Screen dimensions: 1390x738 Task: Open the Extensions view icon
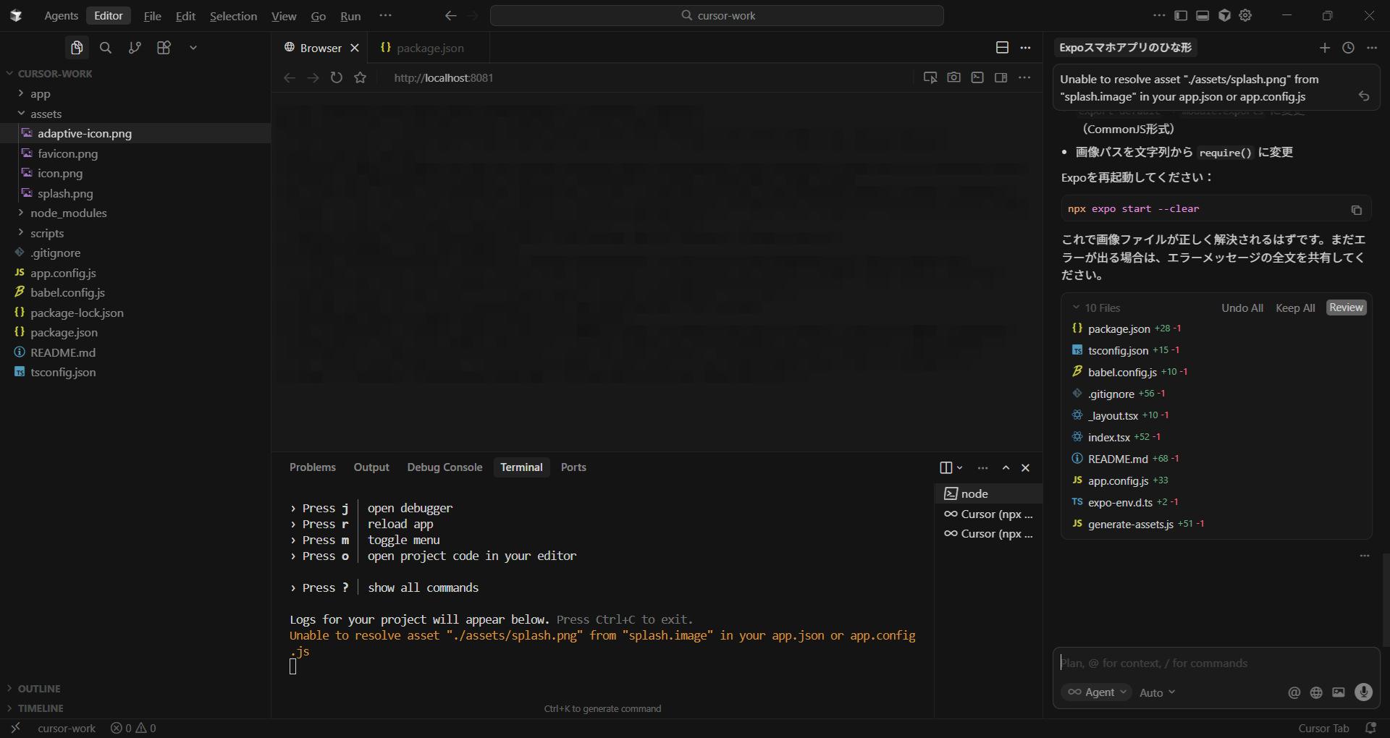click(x=164, y=48)
